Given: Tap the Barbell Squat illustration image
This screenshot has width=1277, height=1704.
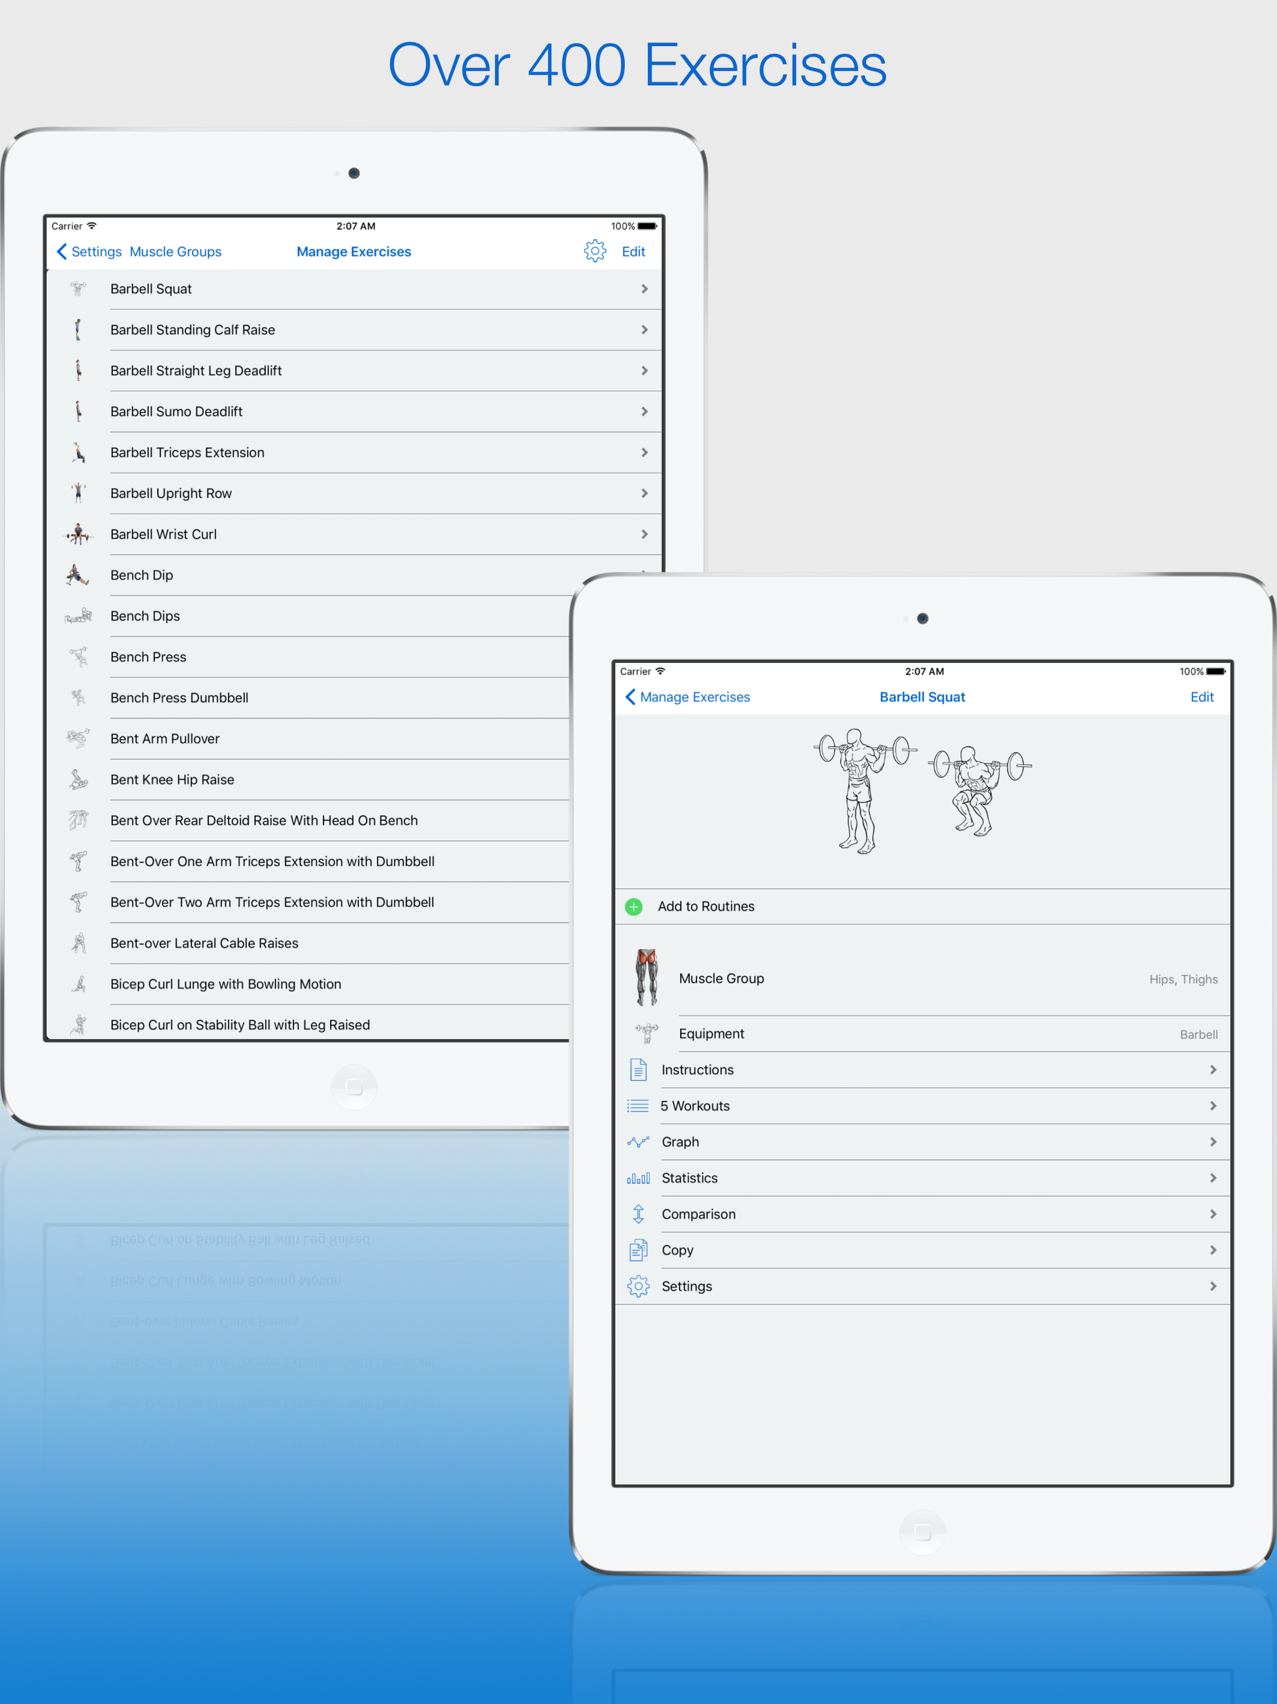Looking at the screenshot, I should (x=922, y=791).
